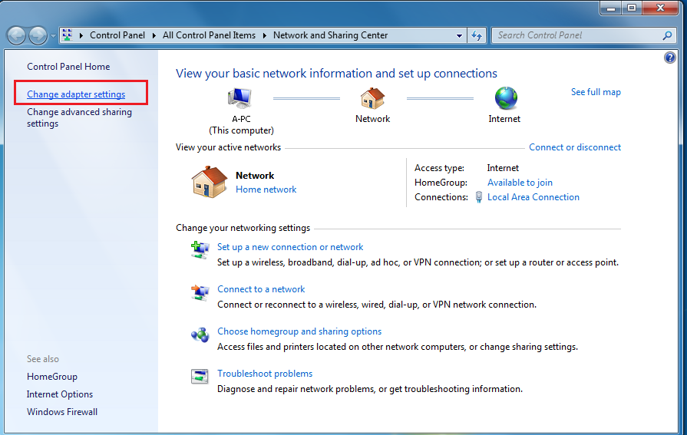Viewport: 687px width, 435px height.
Task: Expand the breadcrumb arrow after Control Panel
Action: point(156,35)
